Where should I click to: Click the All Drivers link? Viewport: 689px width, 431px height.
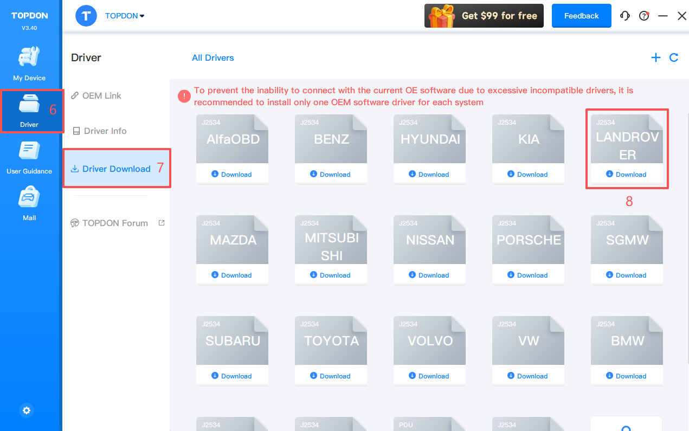(213, 57)
